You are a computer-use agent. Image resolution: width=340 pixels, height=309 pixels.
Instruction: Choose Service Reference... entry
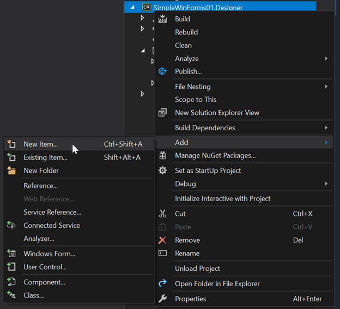pos(78,212)
